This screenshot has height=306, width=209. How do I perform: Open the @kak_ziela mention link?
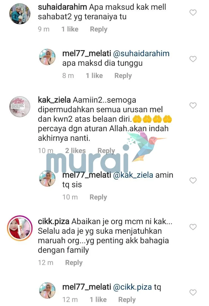click(x=133, y=175)
